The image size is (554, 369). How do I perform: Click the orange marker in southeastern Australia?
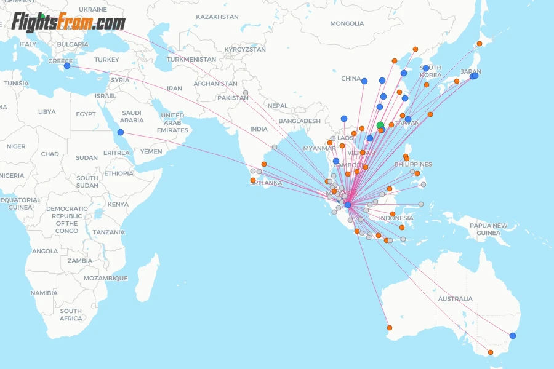pos(491,352)
